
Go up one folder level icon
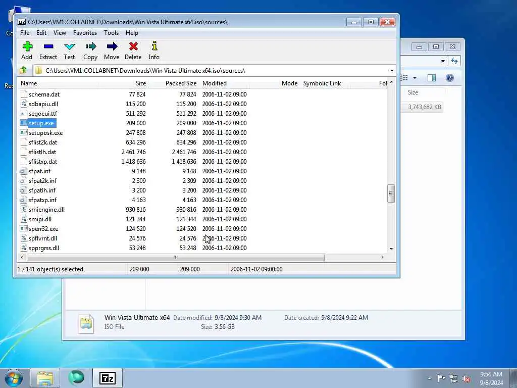(23, 70)
